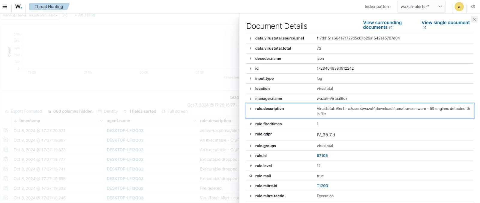The height and width of the screenshot is (203, 480).
Task: Click the Wazuh logo icon
Action: click(19, 6)
